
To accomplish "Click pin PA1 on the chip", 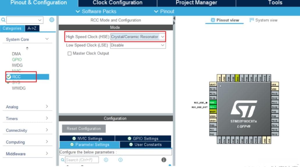I will (x=213, y=130).
